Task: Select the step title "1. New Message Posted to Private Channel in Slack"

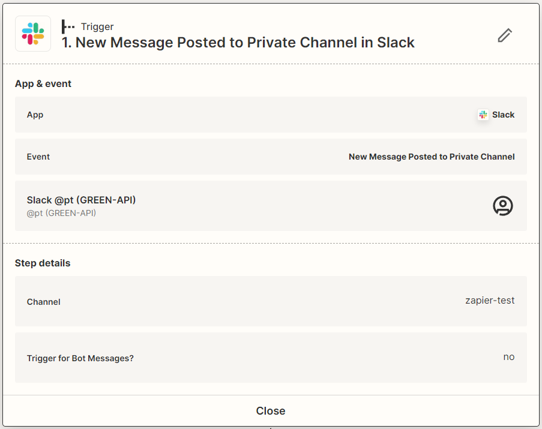Action: pyautogui.click(x=238, y=43)
